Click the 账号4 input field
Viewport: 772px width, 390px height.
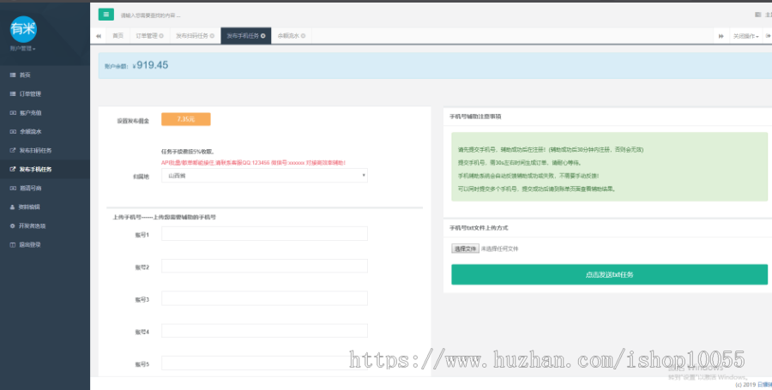(264, 331)
